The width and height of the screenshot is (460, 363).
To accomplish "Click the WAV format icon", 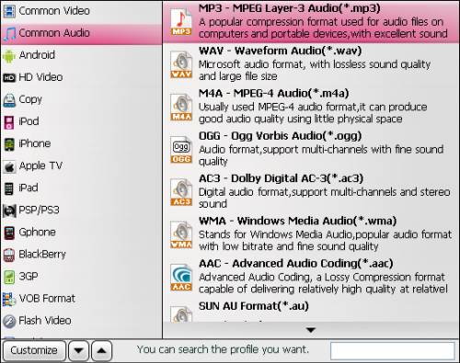I will point(181,64).
